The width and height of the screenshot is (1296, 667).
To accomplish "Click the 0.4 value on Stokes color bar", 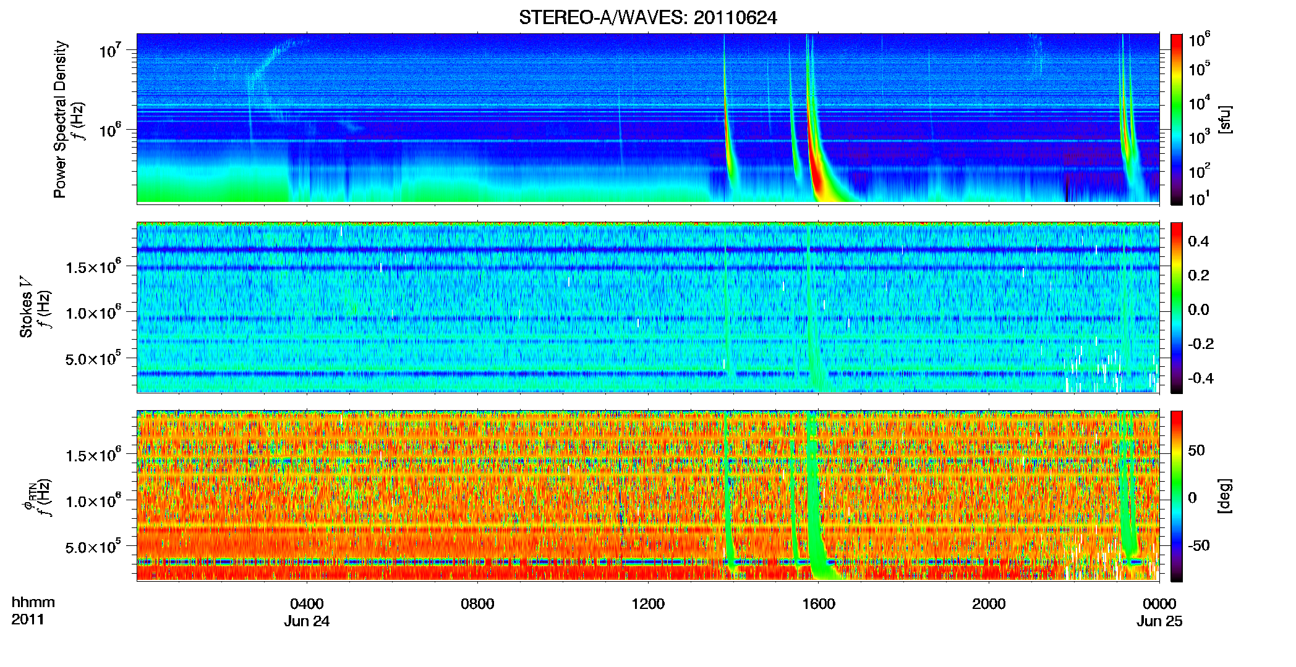I will [1198, 241].
